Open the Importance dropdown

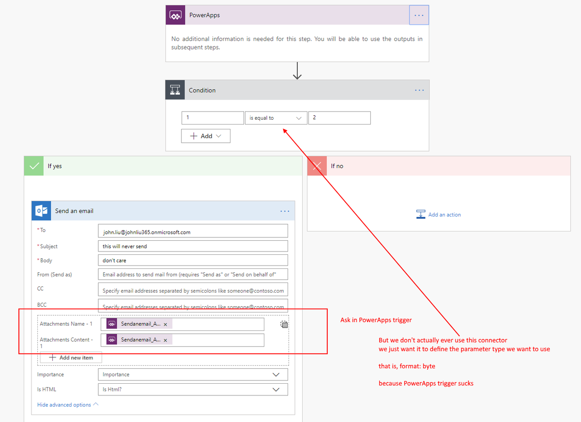point(192,375)
